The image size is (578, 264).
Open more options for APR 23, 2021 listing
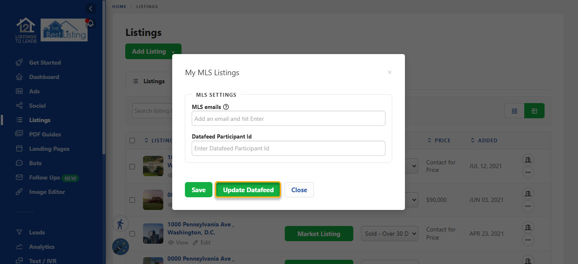point(528,240)
